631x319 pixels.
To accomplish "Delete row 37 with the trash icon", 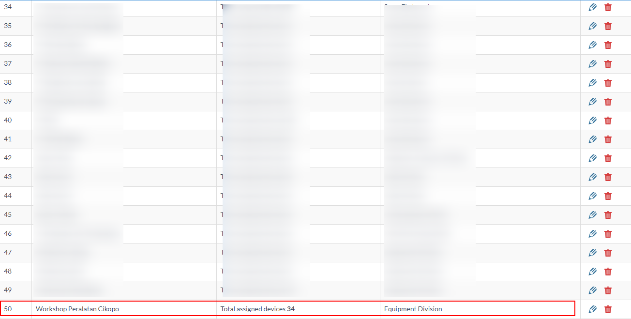I will click(x=608, y=64).
